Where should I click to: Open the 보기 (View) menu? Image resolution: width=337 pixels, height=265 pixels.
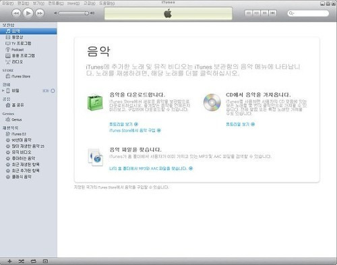tap(39, 3)
